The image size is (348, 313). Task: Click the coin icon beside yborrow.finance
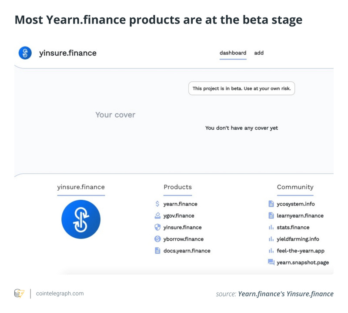157,239
